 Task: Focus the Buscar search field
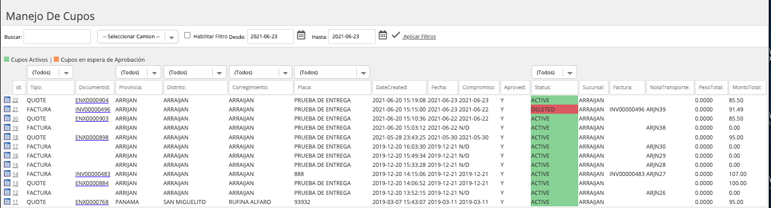coord(57,37)
